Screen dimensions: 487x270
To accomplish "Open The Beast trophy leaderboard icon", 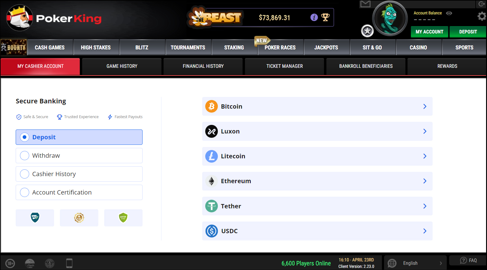I will click(325, 17).
